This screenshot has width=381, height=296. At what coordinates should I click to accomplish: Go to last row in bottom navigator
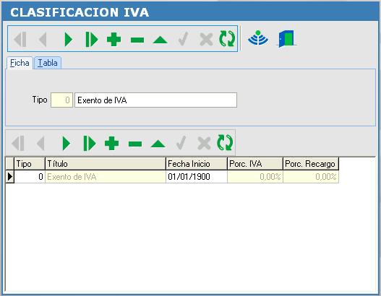point(90,144)
